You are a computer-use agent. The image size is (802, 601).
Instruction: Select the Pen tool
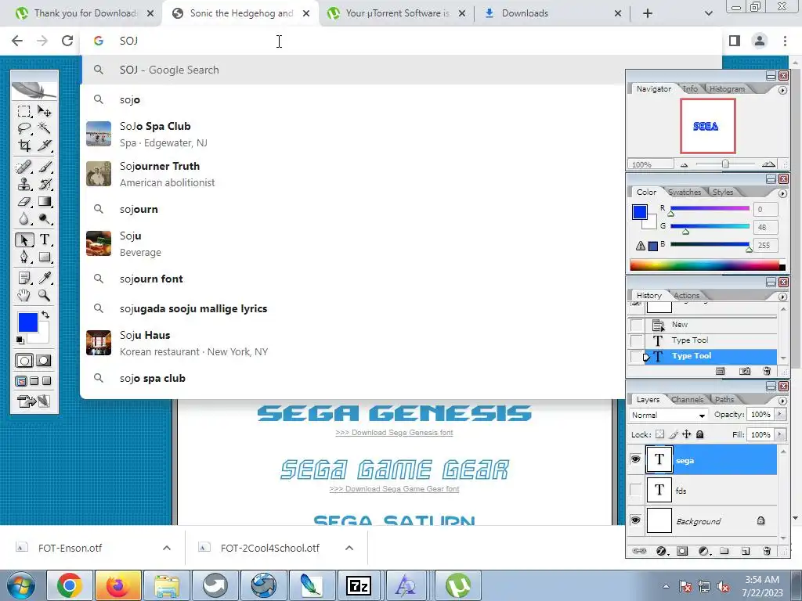point(24,257)
